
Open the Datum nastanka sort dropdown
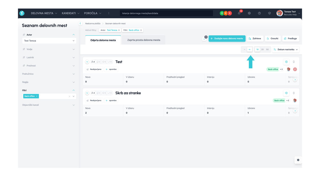[x=286, y=50]
